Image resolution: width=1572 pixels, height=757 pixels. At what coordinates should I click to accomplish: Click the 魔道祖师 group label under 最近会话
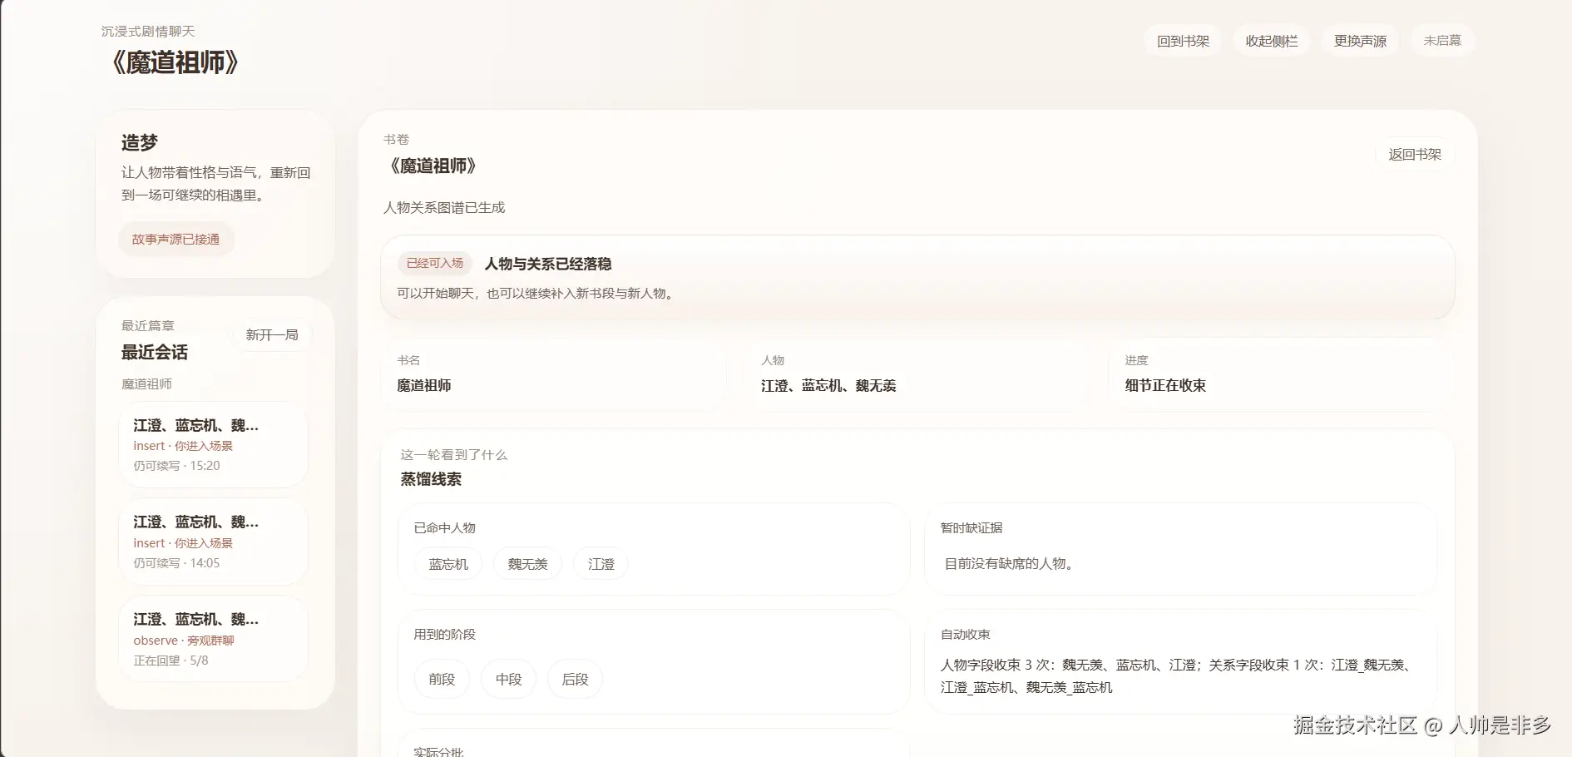click(x=146, y=384)
